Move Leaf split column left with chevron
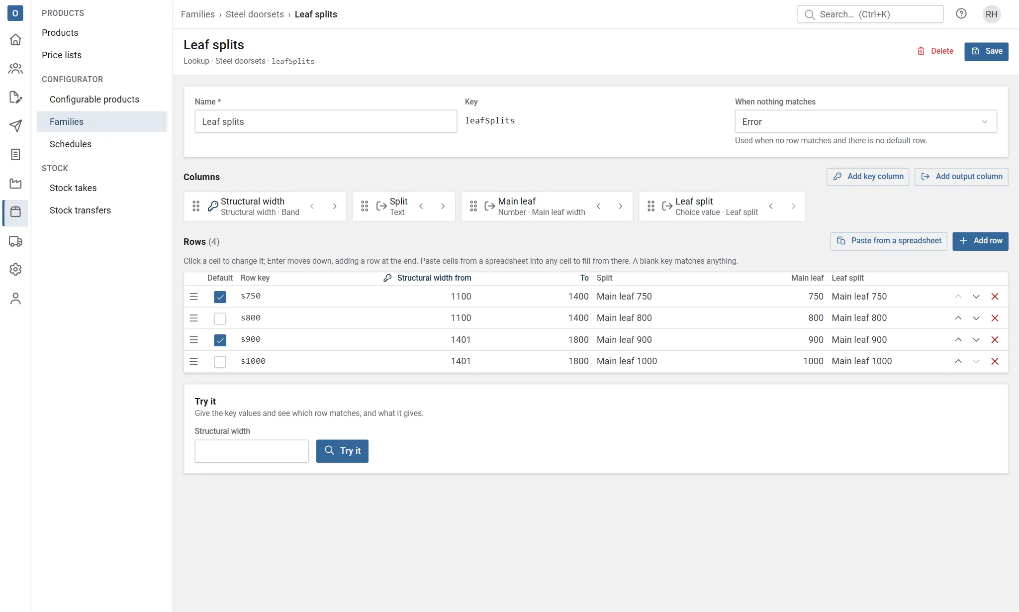Viewport: 1019px width, 612px height. [771, 206]
